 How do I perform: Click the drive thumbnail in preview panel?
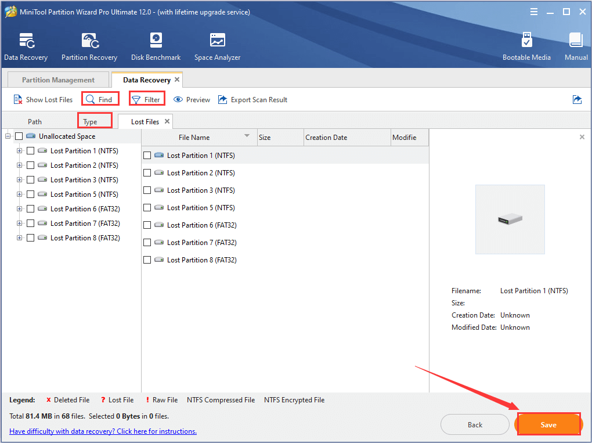510,219
